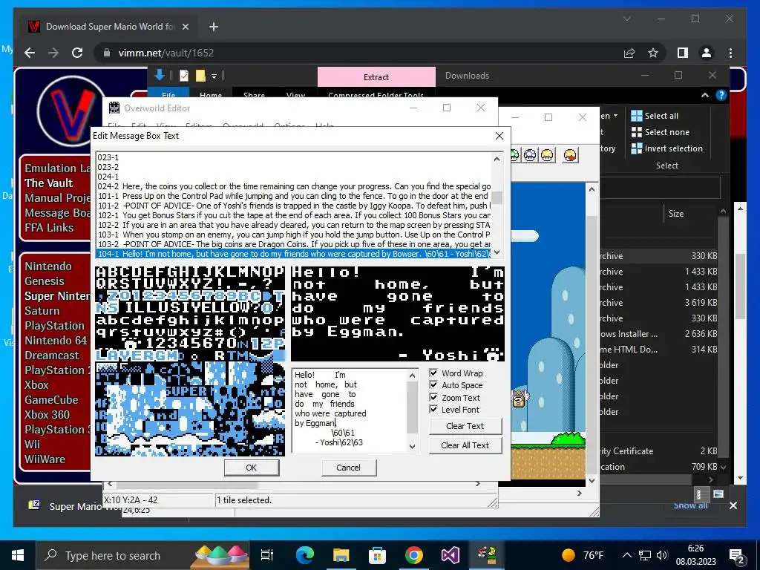Open Microsoft Edge from the taskbar

pos(305,555)
